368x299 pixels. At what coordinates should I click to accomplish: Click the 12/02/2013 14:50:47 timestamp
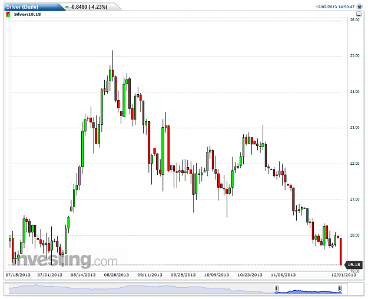[x=335, y=7]
